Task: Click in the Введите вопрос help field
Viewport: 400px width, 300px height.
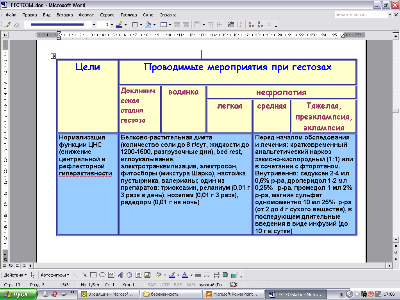Action: tap(361, 15)
